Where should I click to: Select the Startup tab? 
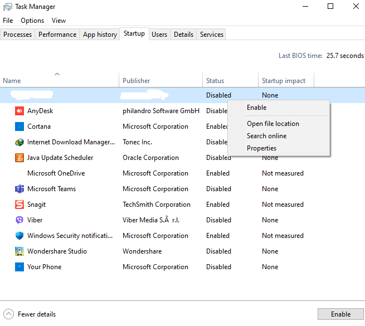[134, 33]
